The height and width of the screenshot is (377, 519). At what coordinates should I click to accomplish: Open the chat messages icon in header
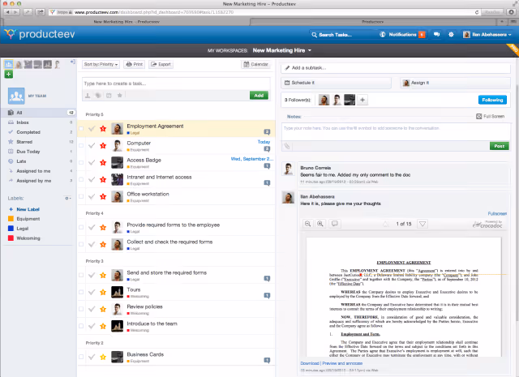[x=436, y=34]
